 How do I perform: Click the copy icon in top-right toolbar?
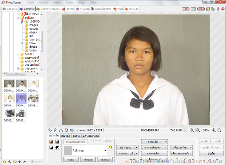213,9
